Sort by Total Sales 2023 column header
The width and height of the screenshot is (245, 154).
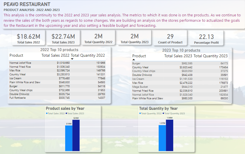(x=178, y=56)
